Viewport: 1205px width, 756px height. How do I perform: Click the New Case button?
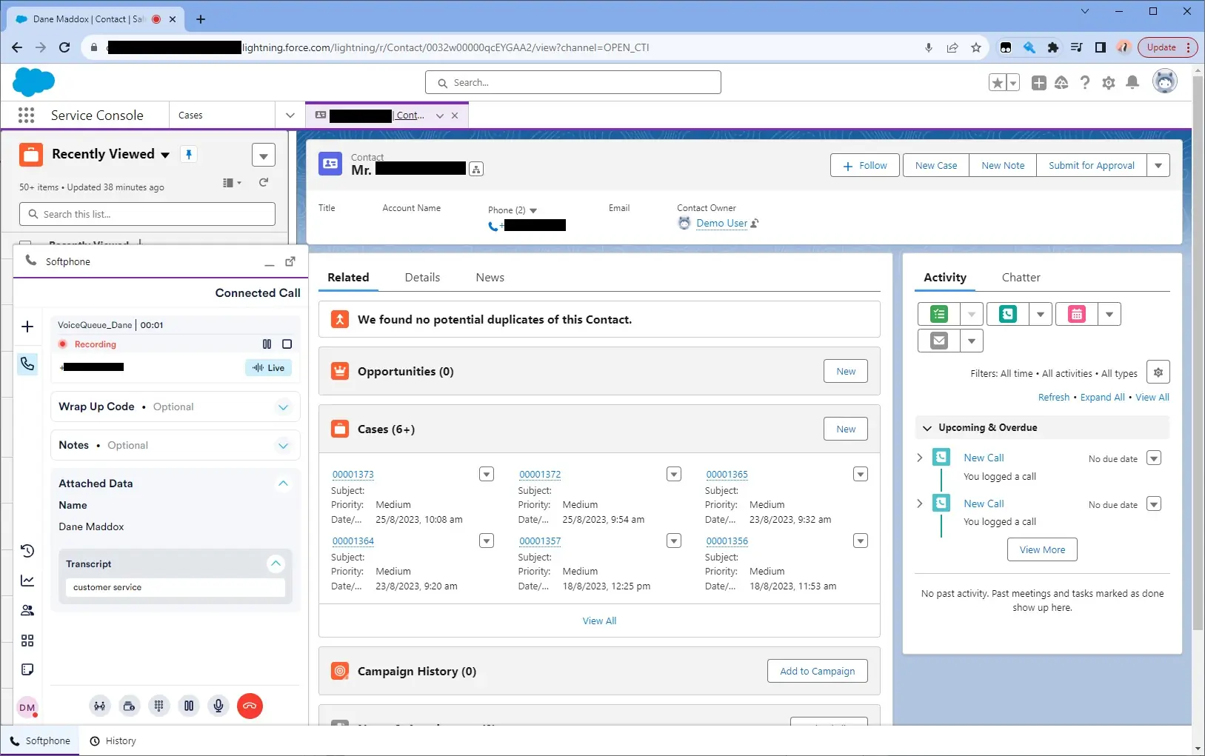coord(935,165)
